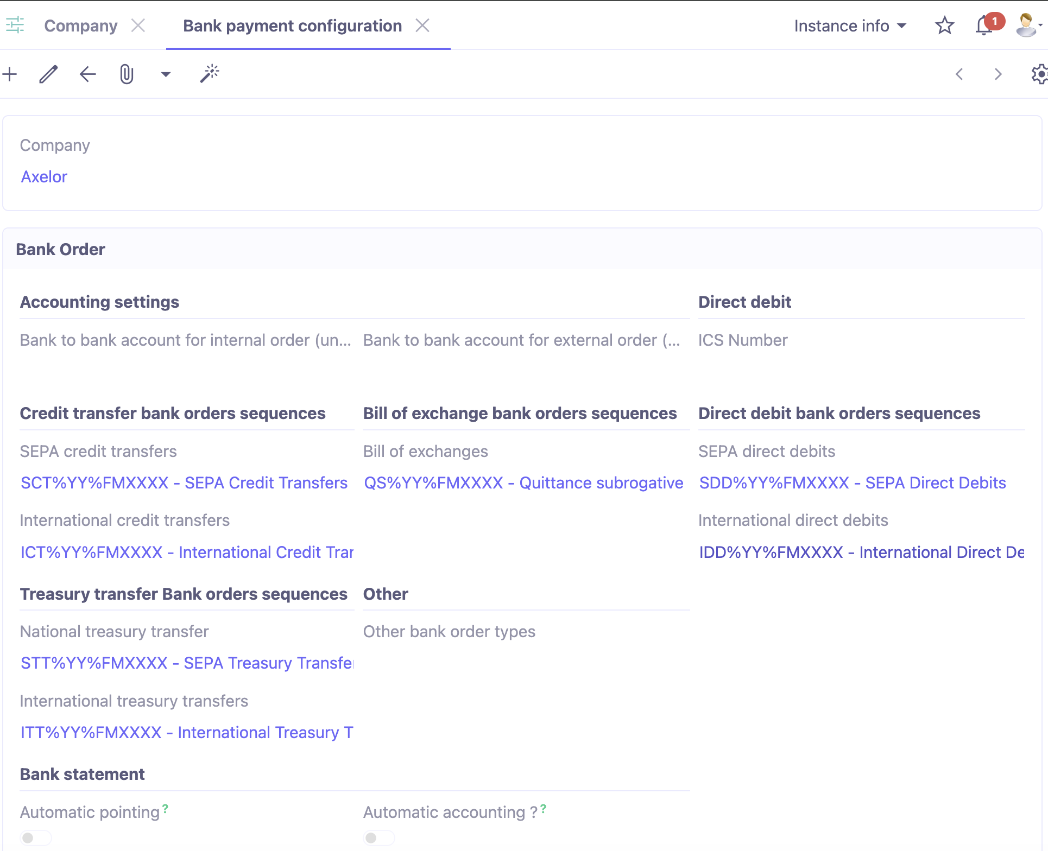This screenshot has height=851, width=1048.
Task: Click the magic wand tool icon
Action: pyautogui.click(x=210, y=74)
